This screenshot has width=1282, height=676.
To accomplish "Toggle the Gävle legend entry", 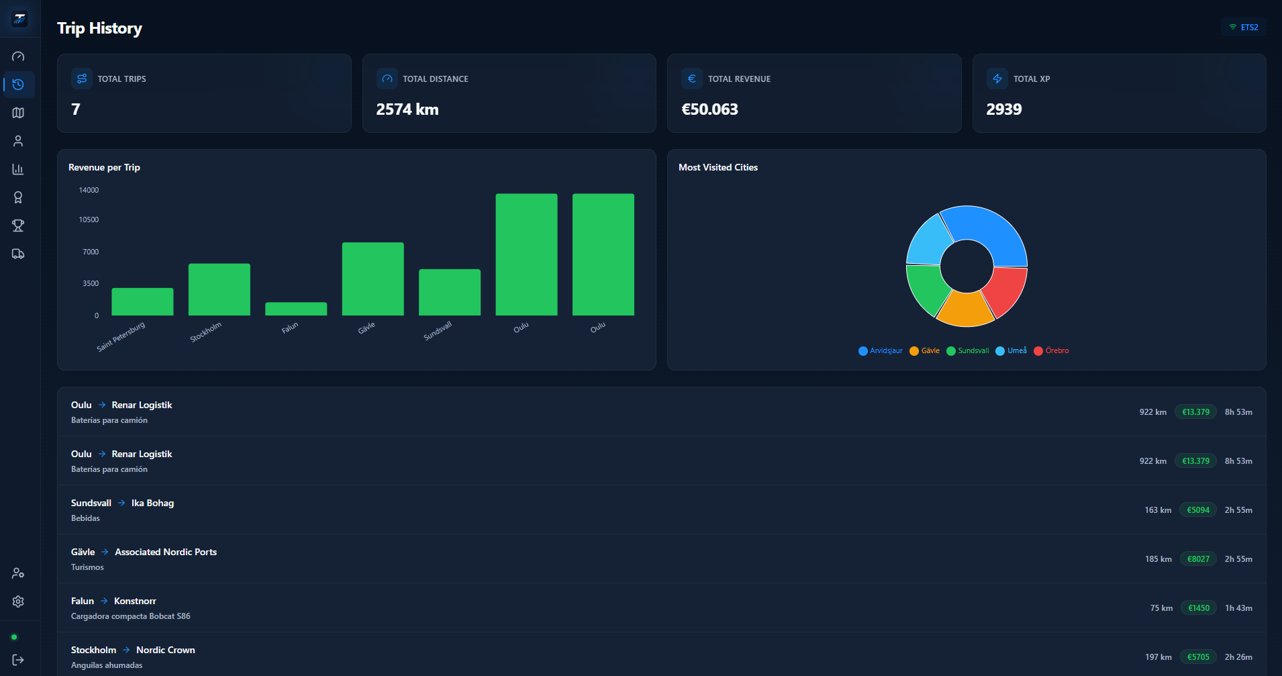I will click(x=925, y=350).
